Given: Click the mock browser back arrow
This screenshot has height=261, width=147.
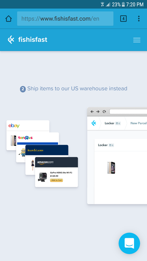Looking at the screenshot, I should coord(92,112).
